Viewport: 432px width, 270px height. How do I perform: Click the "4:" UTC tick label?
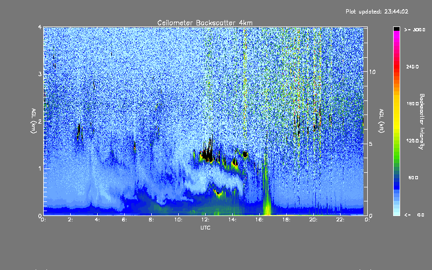[98, 220]
